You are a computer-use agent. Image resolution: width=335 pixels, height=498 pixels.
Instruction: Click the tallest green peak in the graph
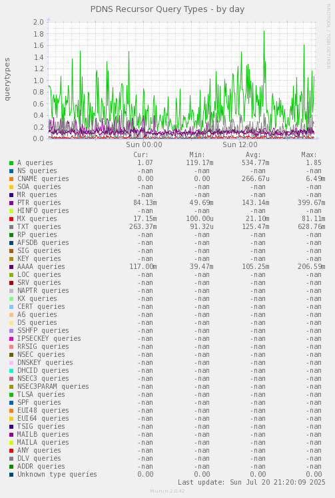264,32
